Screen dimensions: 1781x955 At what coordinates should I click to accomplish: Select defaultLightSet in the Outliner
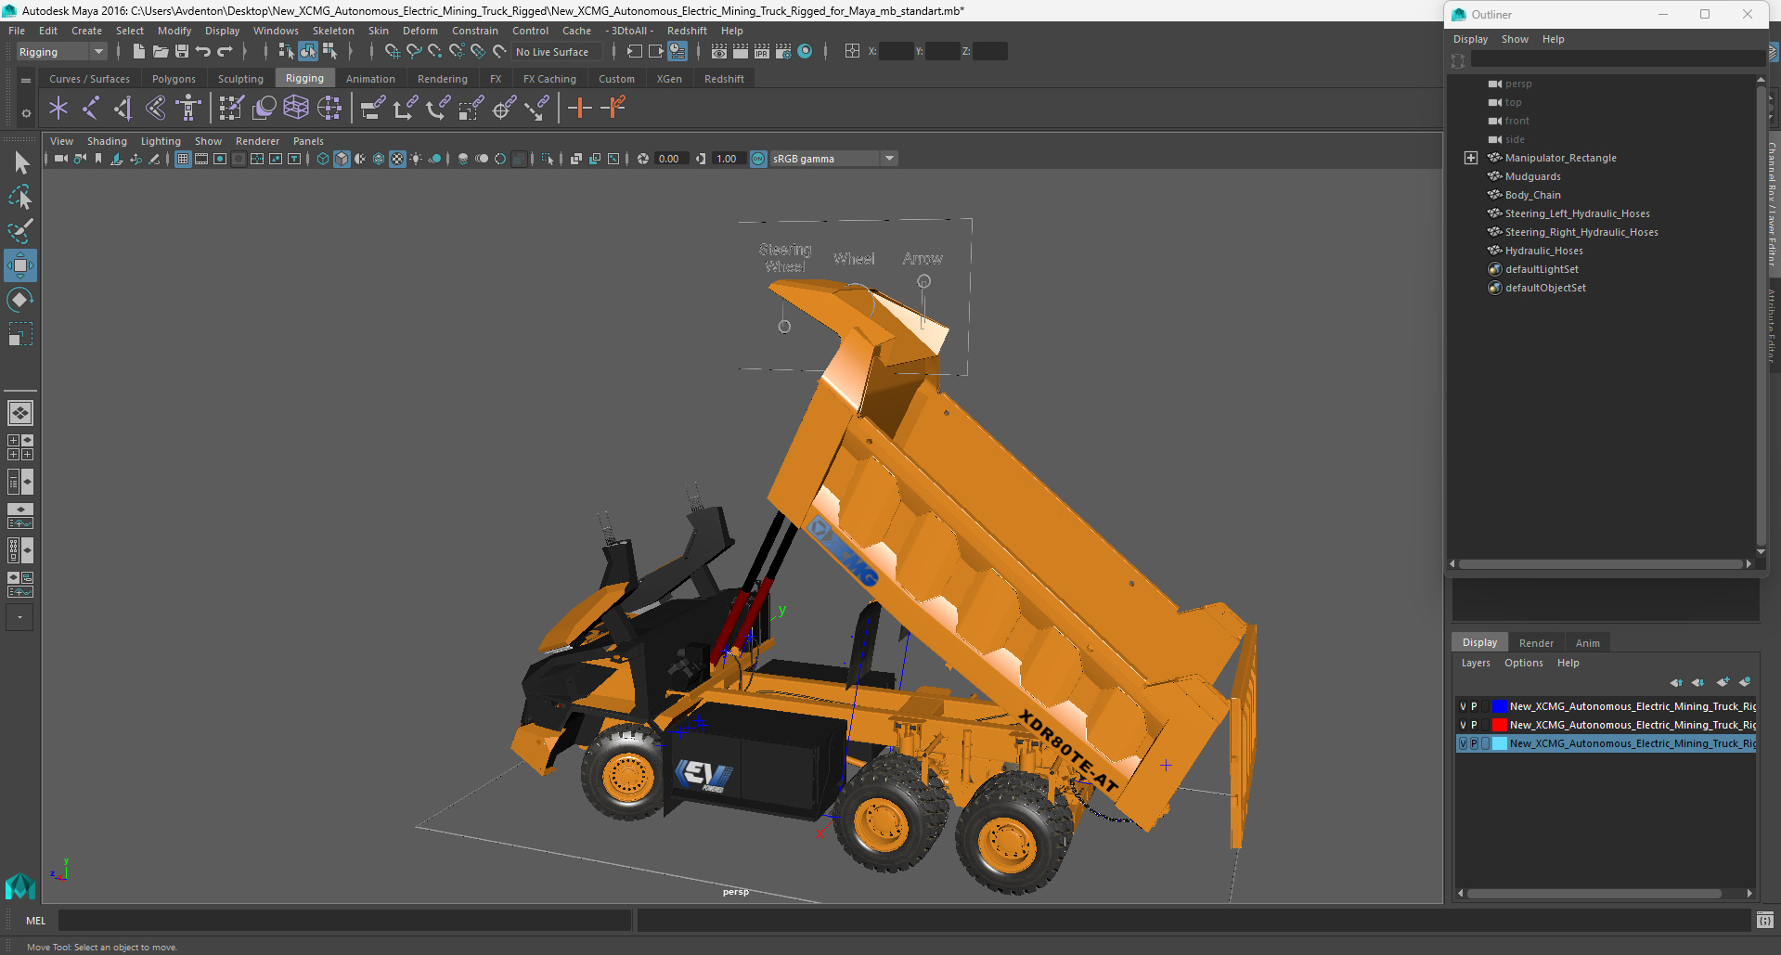pyautogui.click(x=1542, y=269)
